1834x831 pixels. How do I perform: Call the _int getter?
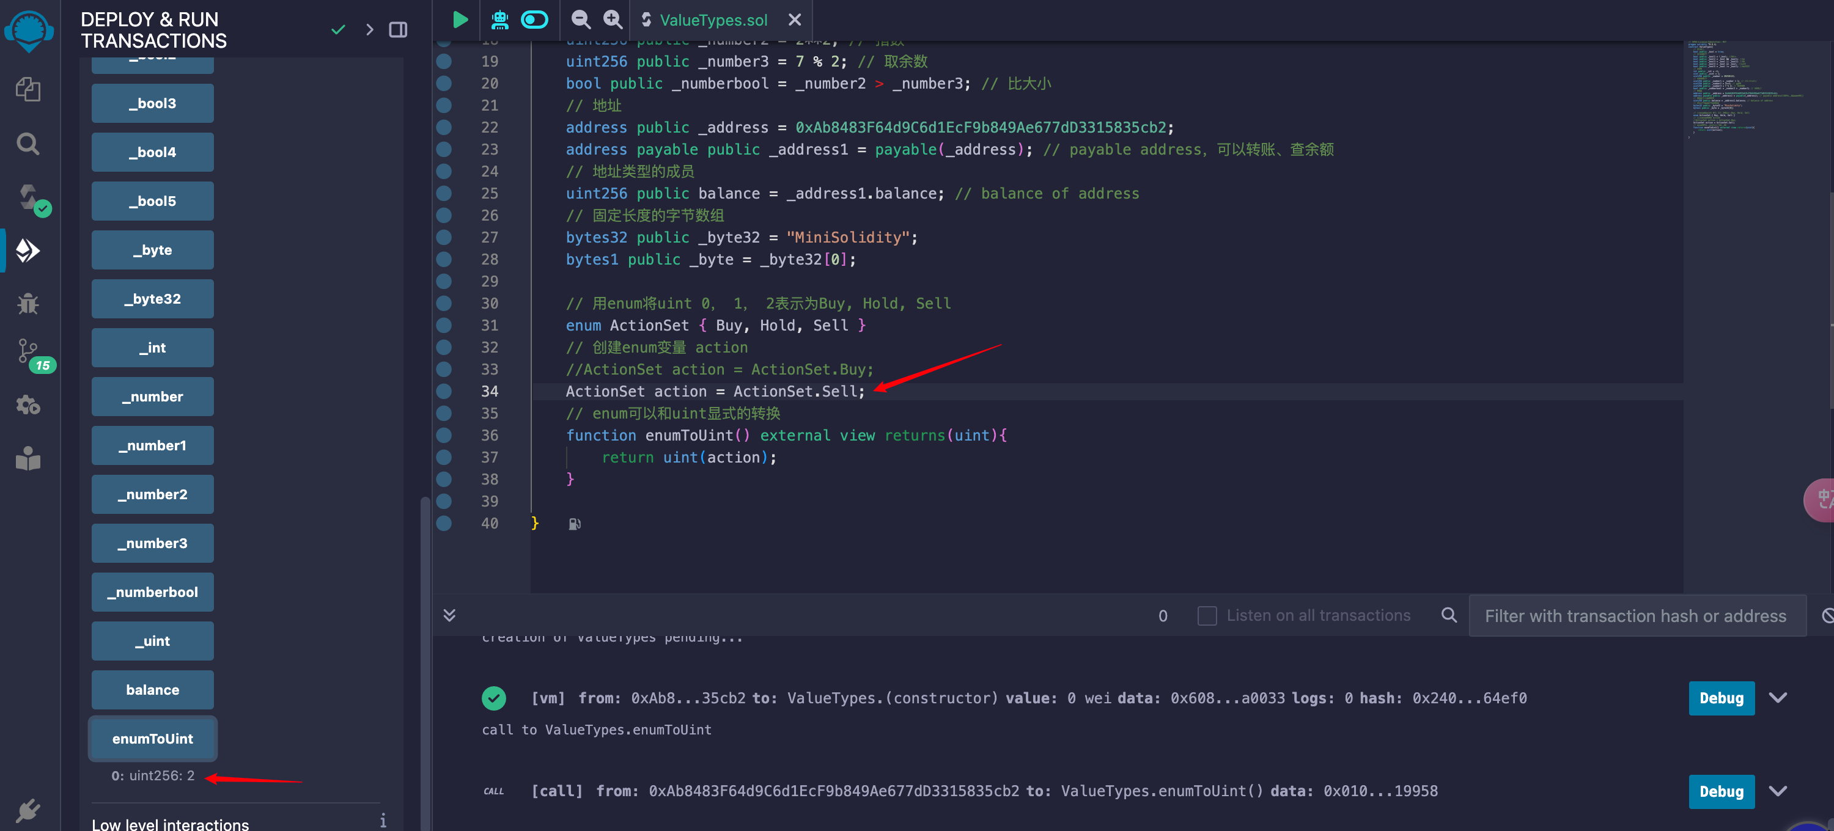152,348
